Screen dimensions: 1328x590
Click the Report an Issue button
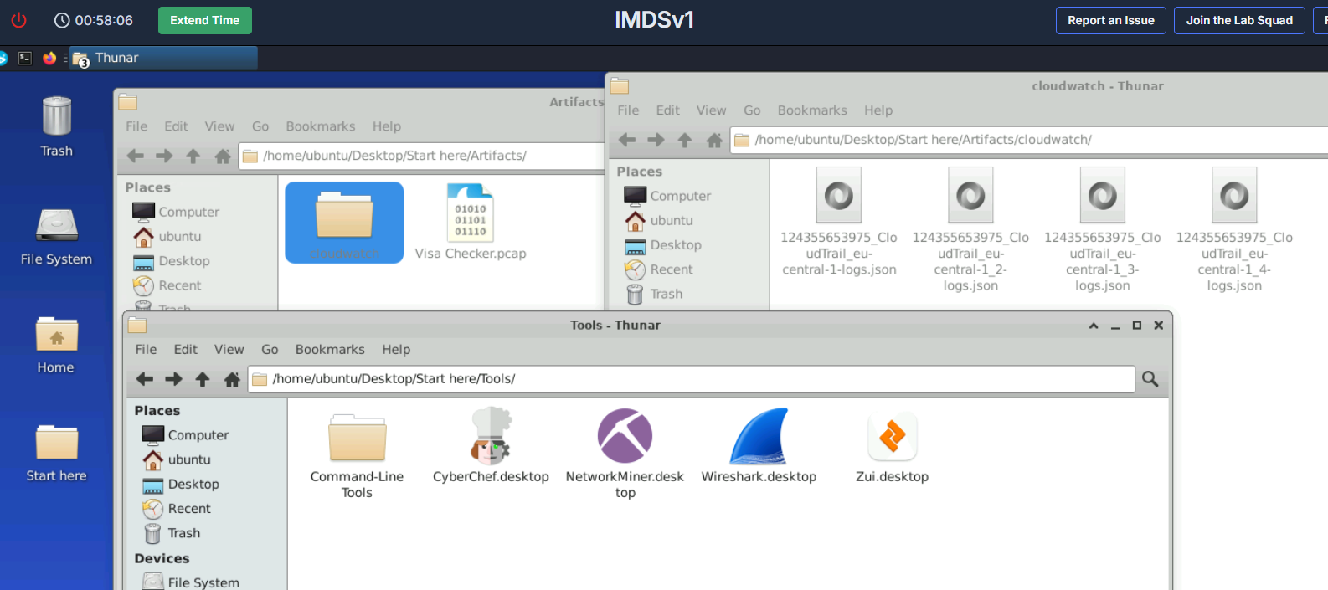(1111, 20)
